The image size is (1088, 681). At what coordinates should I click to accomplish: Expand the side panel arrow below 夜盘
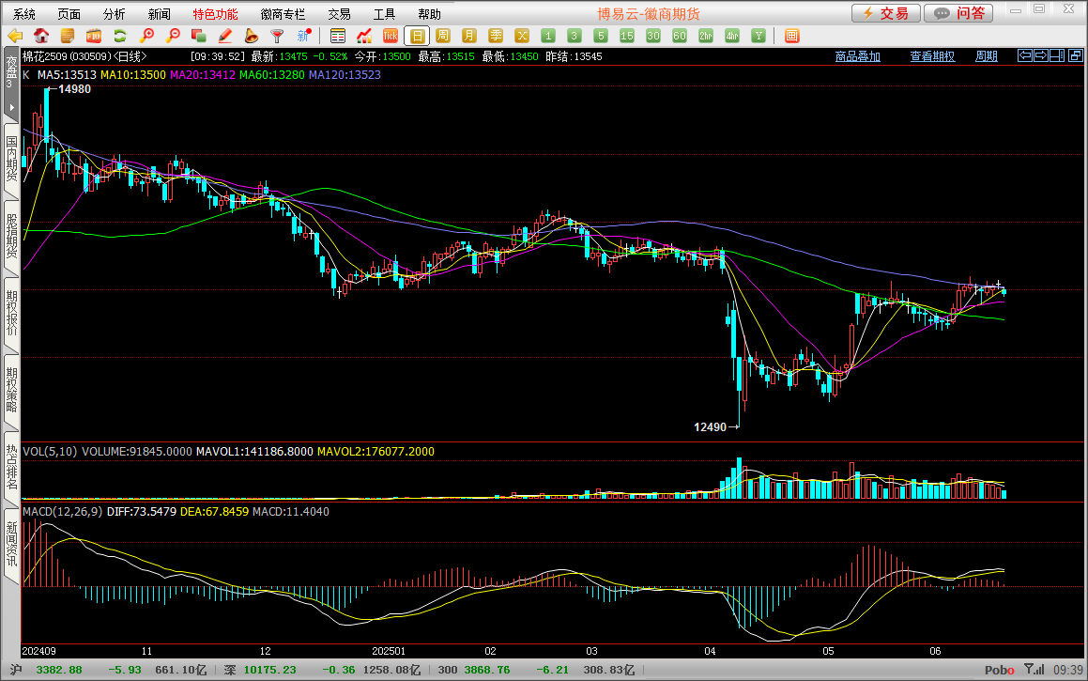pos(10,108)
